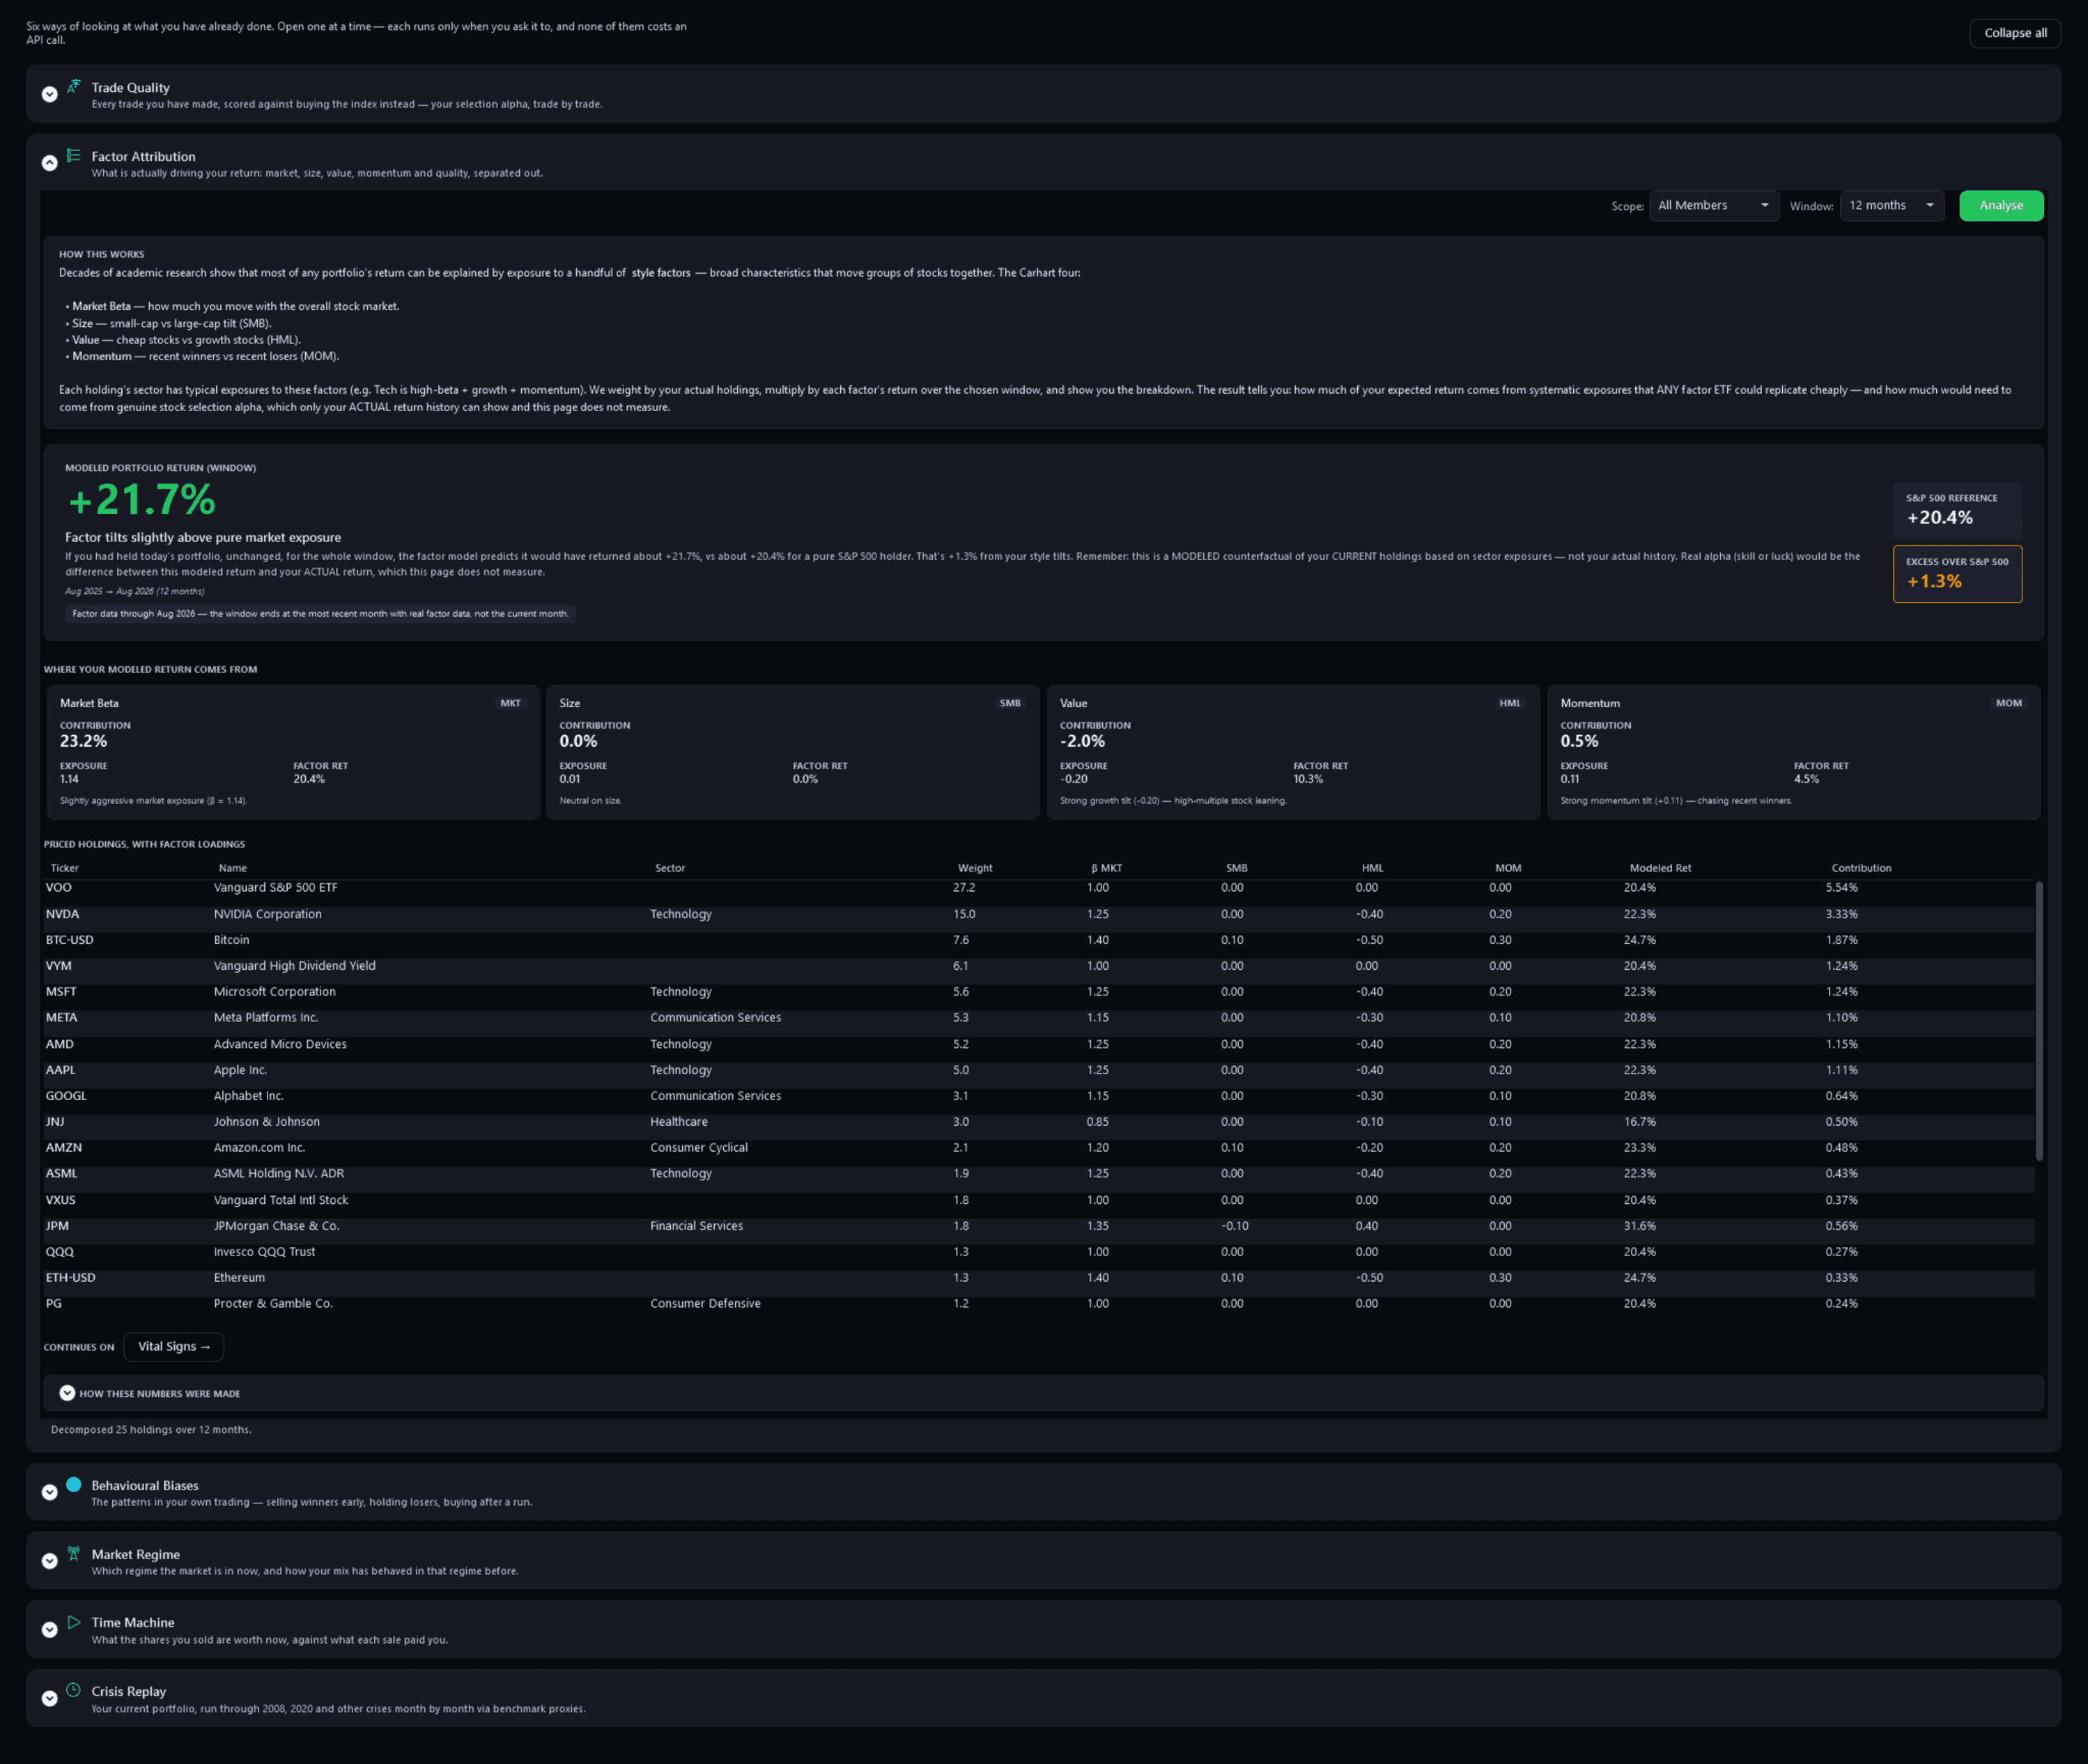Click the Microsoft Corporation name cell

coord(275,992)
